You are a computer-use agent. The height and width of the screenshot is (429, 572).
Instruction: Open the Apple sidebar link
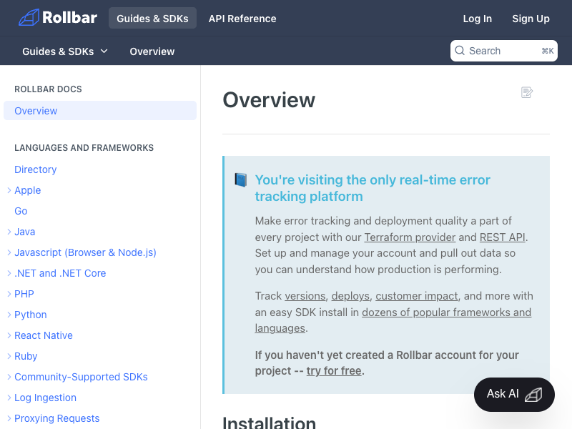[28, 190]
